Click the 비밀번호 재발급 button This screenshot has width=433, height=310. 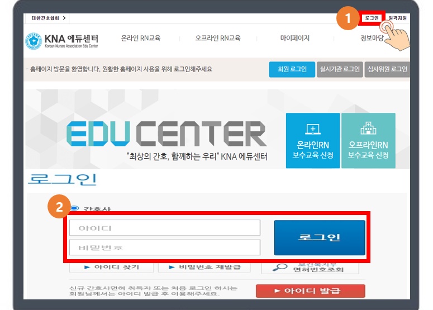pyautogui.click(x=204, y=267)
